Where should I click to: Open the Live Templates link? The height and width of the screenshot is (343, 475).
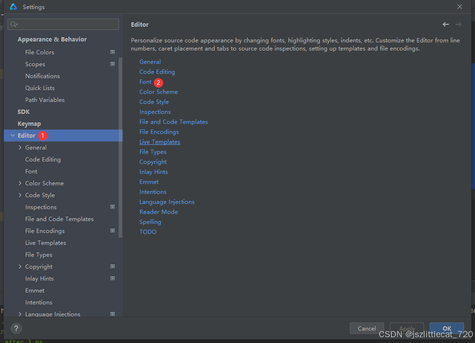(x=159, y=142)
